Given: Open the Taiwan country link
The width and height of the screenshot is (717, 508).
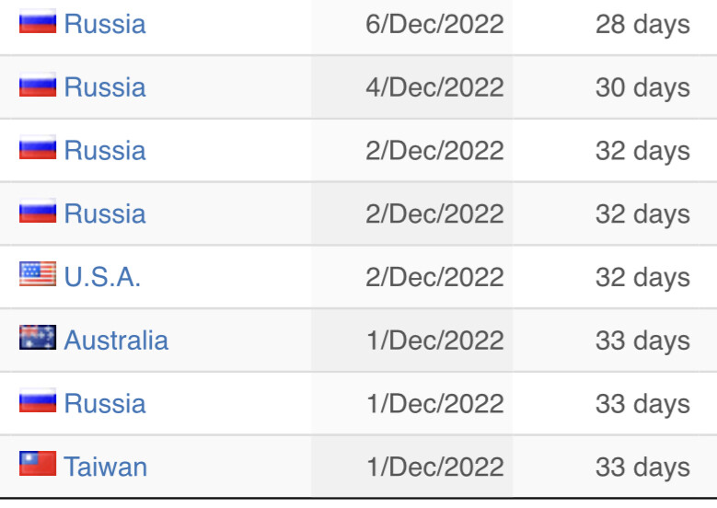Looking at the screenshot, I should [x=106, y=467].
